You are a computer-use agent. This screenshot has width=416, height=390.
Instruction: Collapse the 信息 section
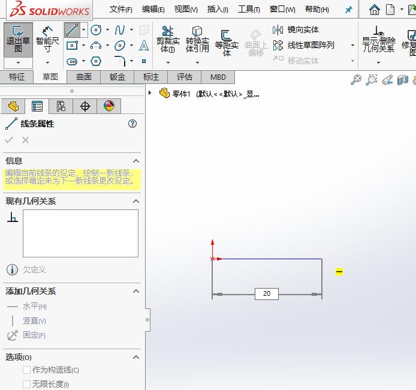(x=136, y=161)
